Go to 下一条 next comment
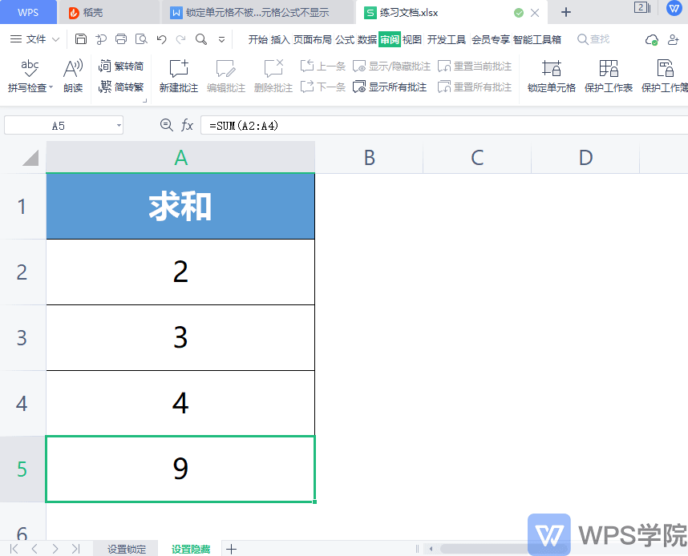The width and height of the screenshot is (688, 556). [323, 87]
